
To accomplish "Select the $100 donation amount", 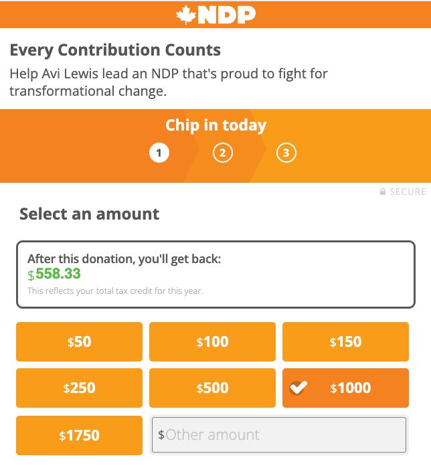I will tap(212, 341).
